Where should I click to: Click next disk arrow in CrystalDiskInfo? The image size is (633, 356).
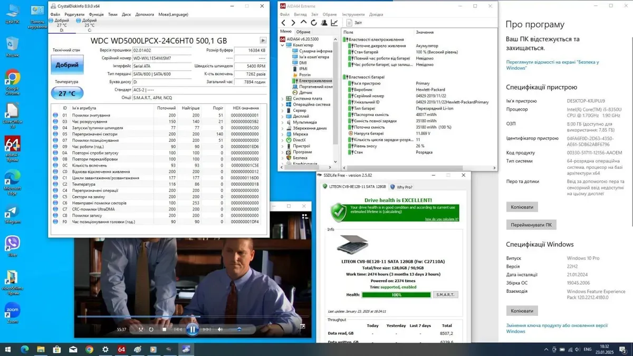click(x=263, y=41)
